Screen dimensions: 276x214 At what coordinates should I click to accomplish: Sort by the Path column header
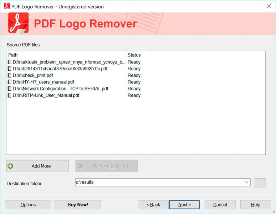(x=66, y=55)
